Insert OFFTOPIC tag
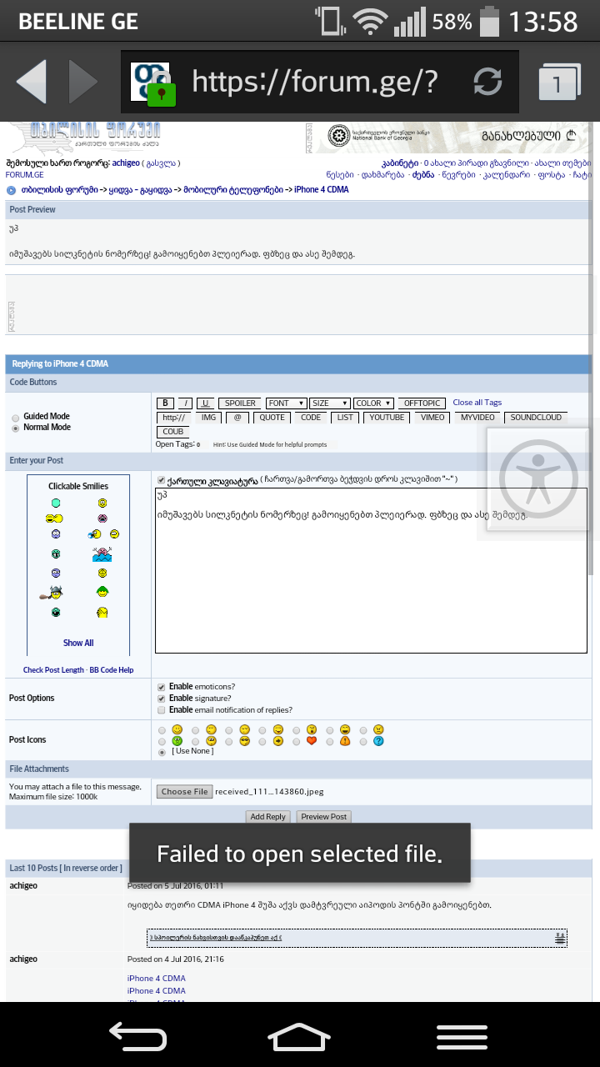Image resolution: width=600 pixels, height=1067 pixels. click(422, 403)
